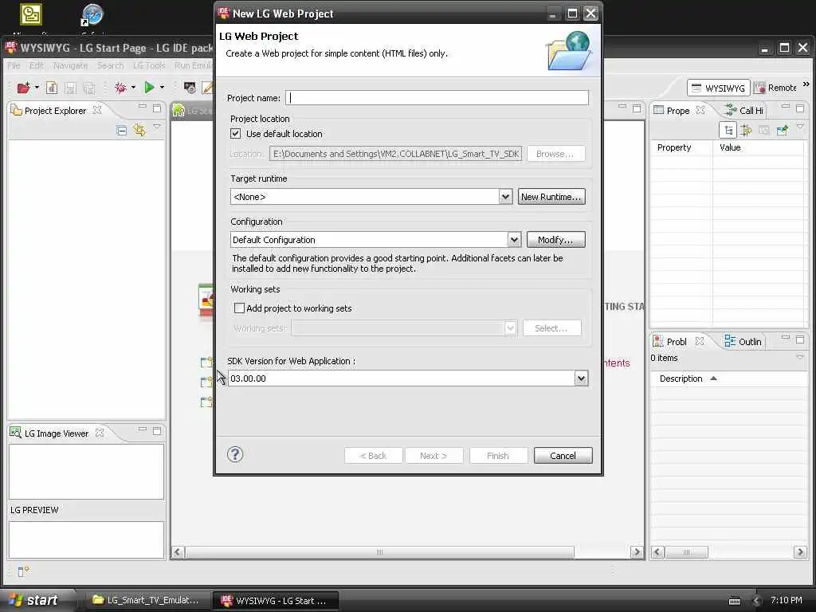816x612 pixels.
Task: Close the LG Image Viewer tab
Action: 100,433
